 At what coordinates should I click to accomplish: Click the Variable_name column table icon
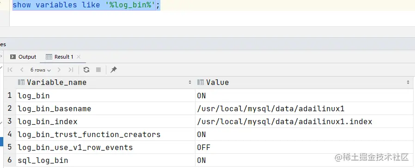(x=21, y=83)
